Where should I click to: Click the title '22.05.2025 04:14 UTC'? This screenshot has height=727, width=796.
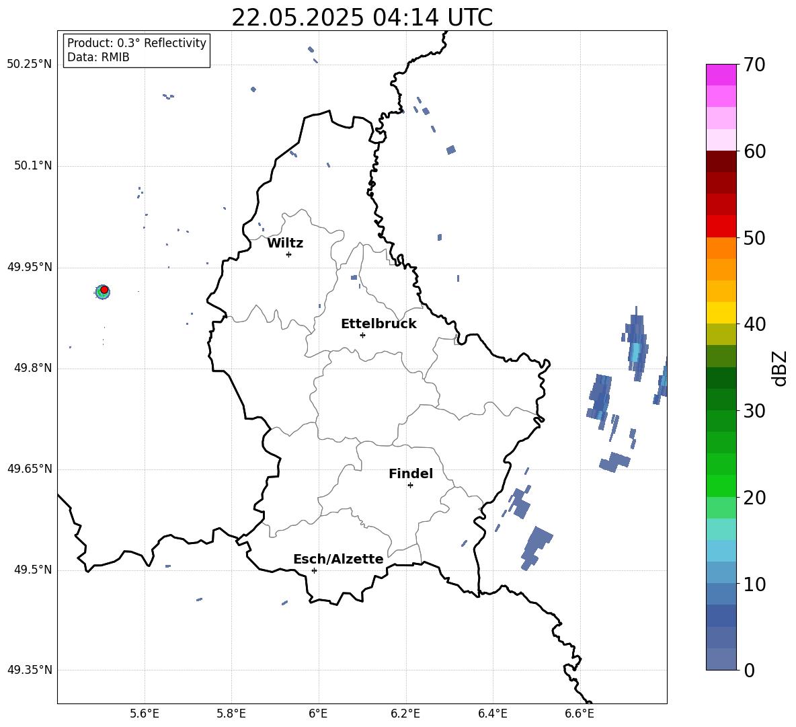(x=362, y=17)
